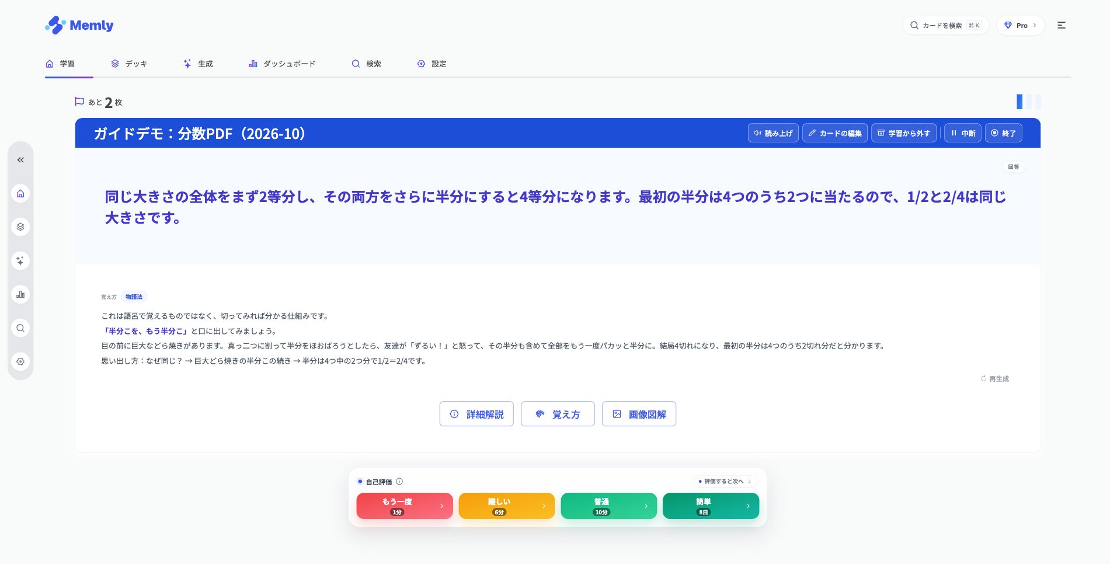The height and width of the screenshot is (564, 1110).
Task: Open the 評価すると次へ option
Action: (726, 482)
